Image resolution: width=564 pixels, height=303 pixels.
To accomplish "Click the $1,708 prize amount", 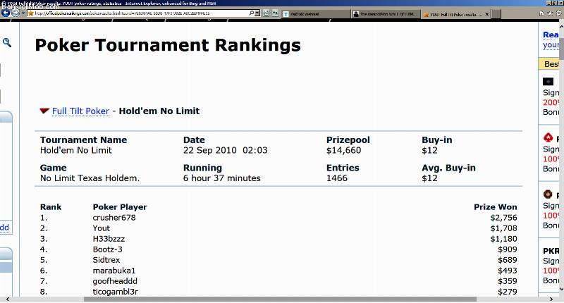I will (x=503, y=228).
